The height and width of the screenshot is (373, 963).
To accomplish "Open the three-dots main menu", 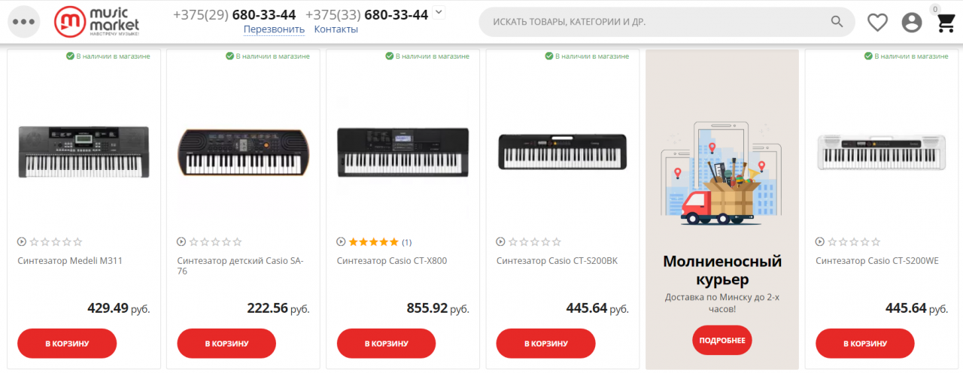I will [x=23, y=22].
